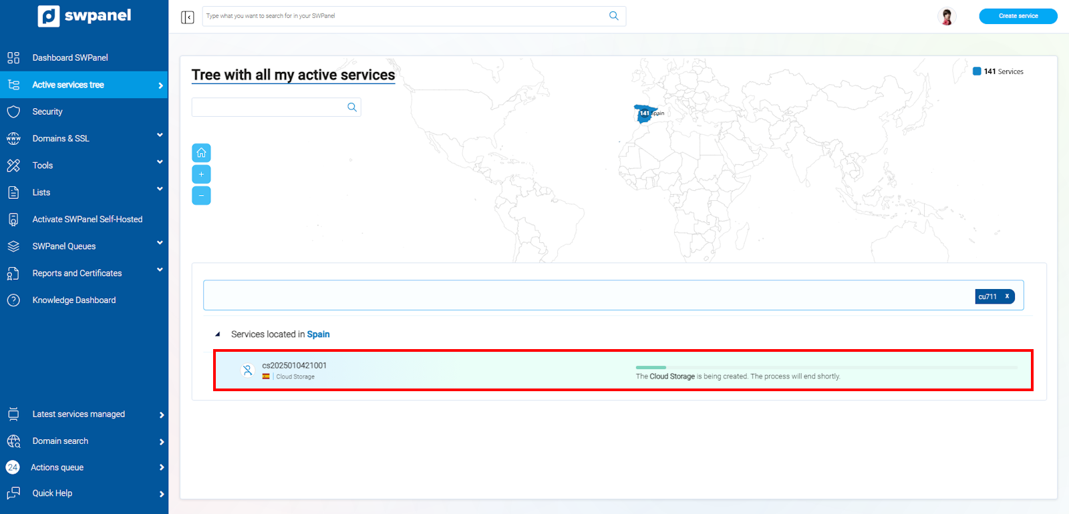1069x514 pixels.
Task: Go to the Security section
Action: (x=47, y=111)
